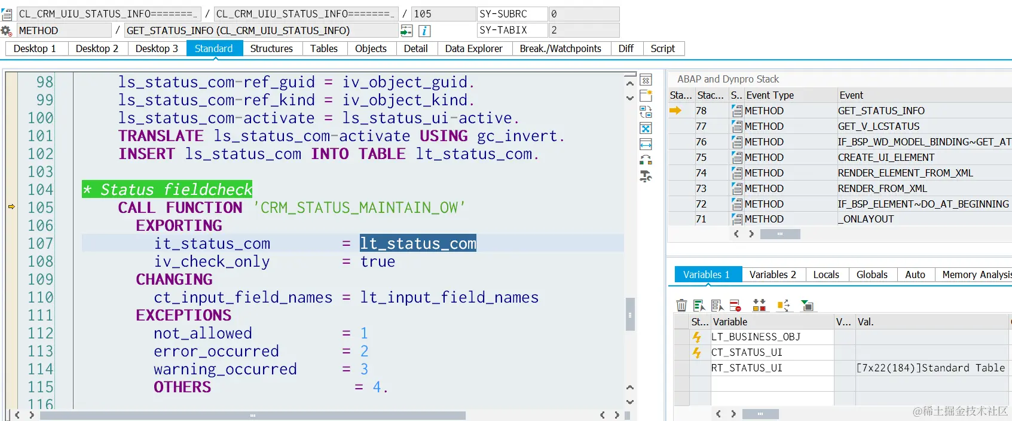Click the RT_STATUS_UI variable name cell

tap(772, 368)
